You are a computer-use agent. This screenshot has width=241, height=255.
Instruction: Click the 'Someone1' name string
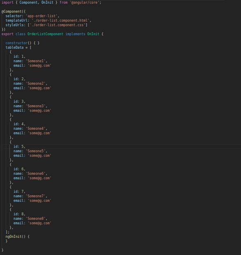(x=36, y=61)
